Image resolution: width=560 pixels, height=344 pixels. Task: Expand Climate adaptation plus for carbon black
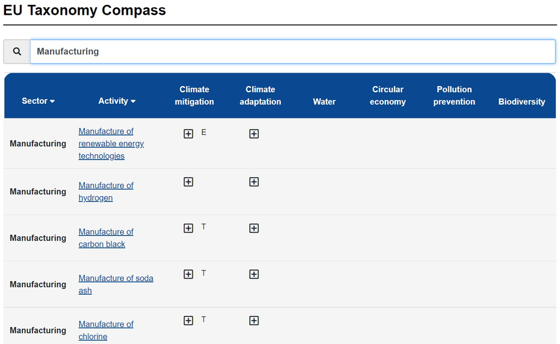[254, 229]
